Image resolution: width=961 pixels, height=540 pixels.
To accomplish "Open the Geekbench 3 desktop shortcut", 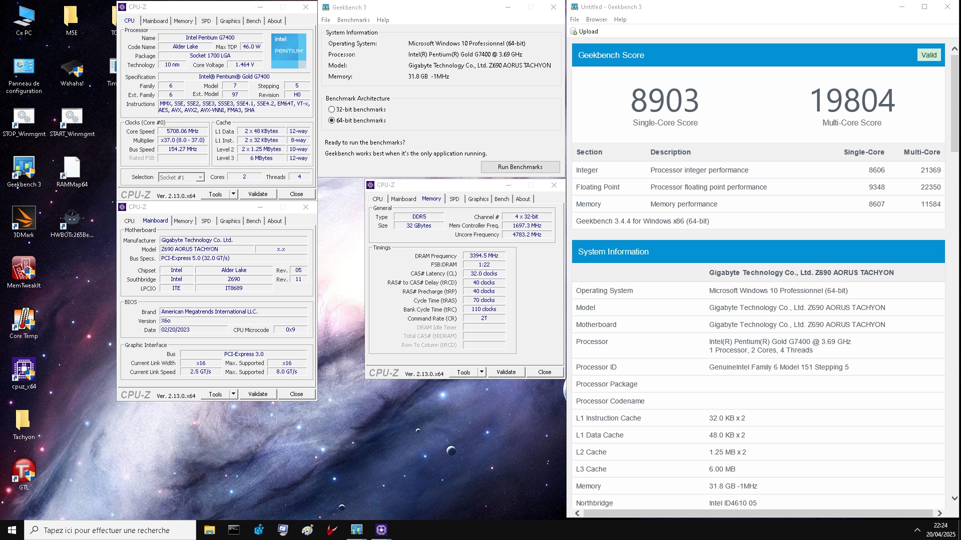I will (24, 172).
